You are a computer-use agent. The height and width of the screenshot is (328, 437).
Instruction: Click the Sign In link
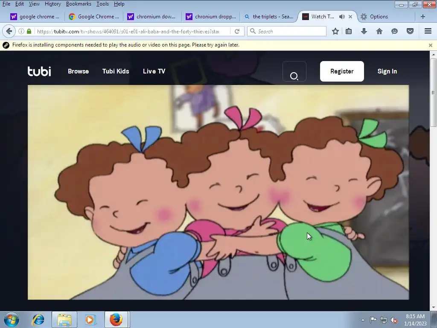[x=387, y=71]
